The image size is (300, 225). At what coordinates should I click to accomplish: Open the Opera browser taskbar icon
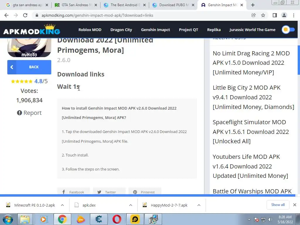(117, 219)
